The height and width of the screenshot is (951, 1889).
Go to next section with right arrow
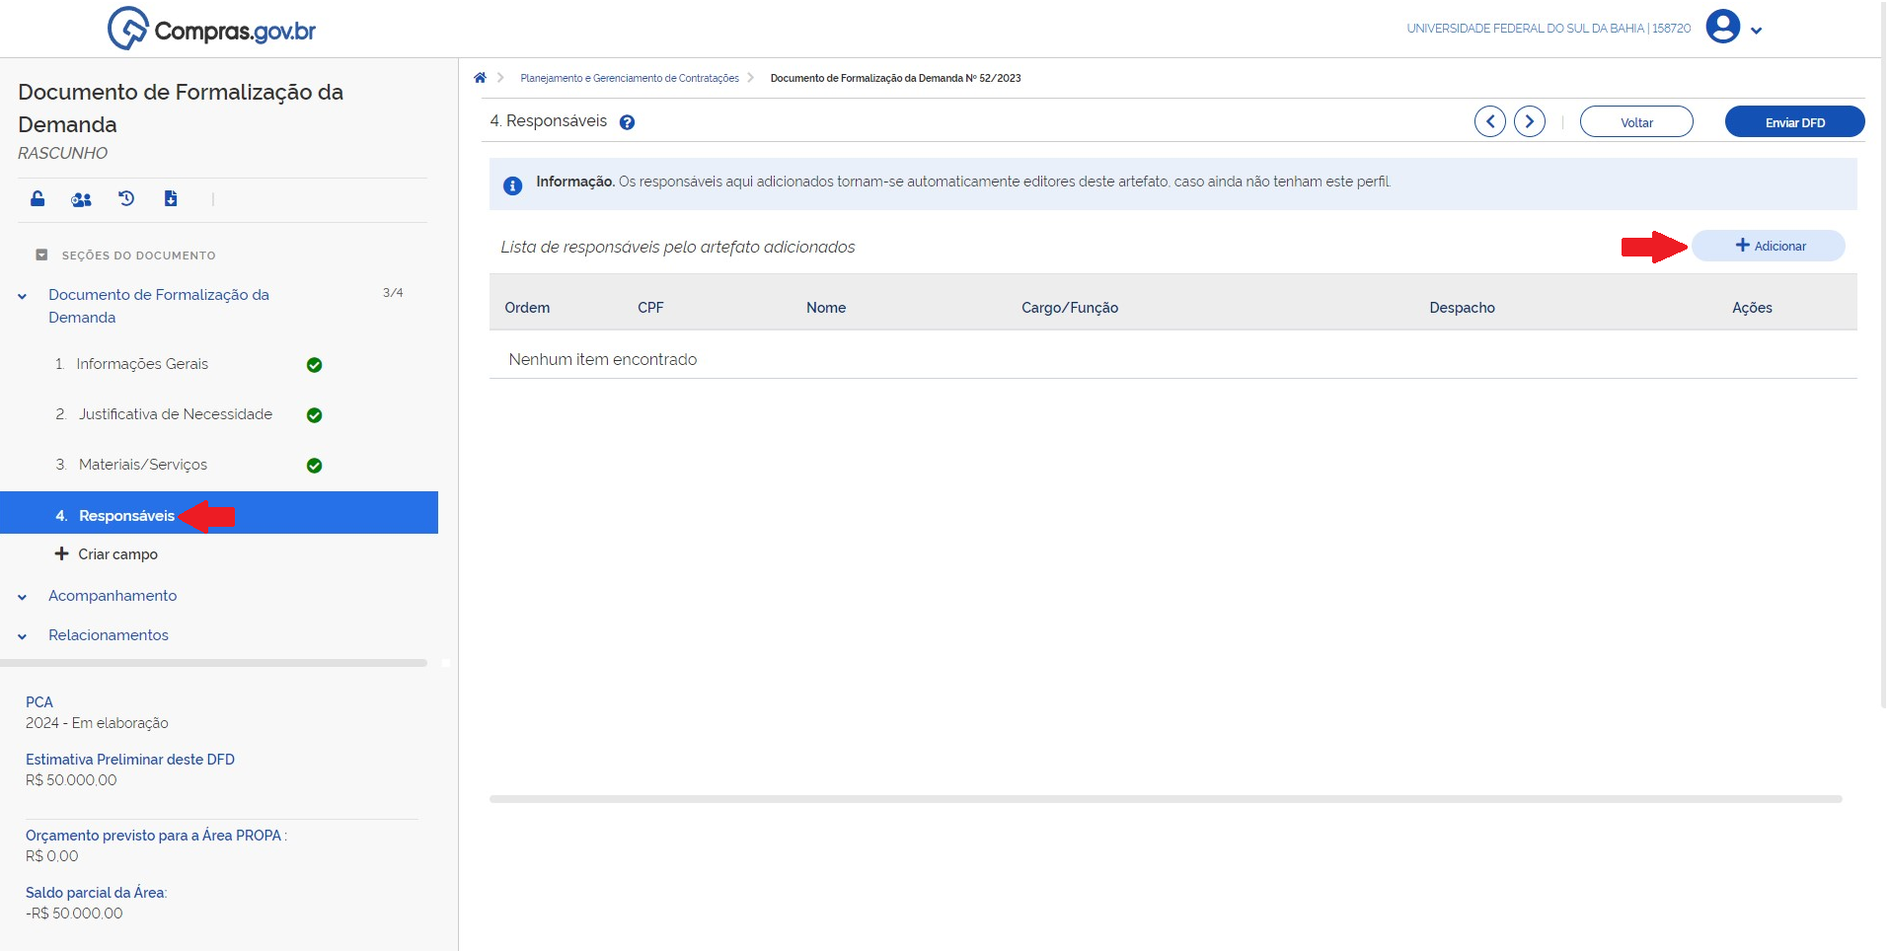[x=1529, y=121]
